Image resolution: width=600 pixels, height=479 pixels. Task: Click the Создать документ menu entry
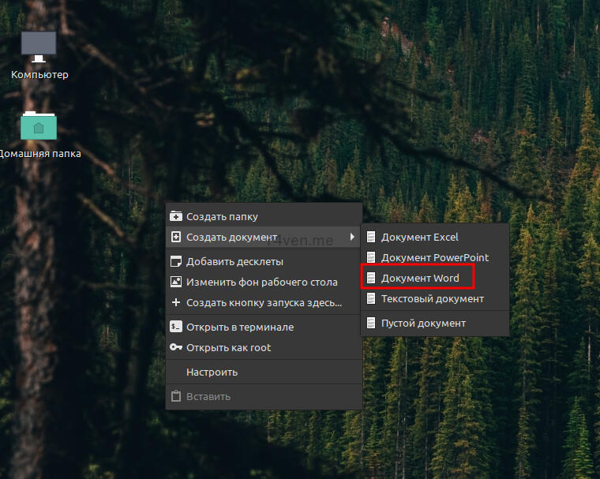[x=231, y=237]
